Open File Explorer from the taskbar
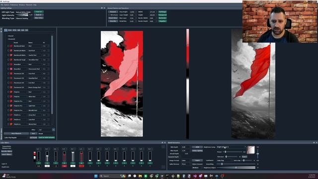Screen dimensions: 318x179 [140, 176]
